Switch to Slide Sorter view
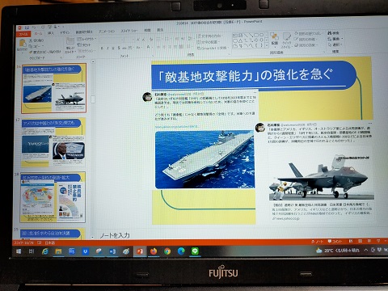Screen dimensions: 388x291 [360, 241]
